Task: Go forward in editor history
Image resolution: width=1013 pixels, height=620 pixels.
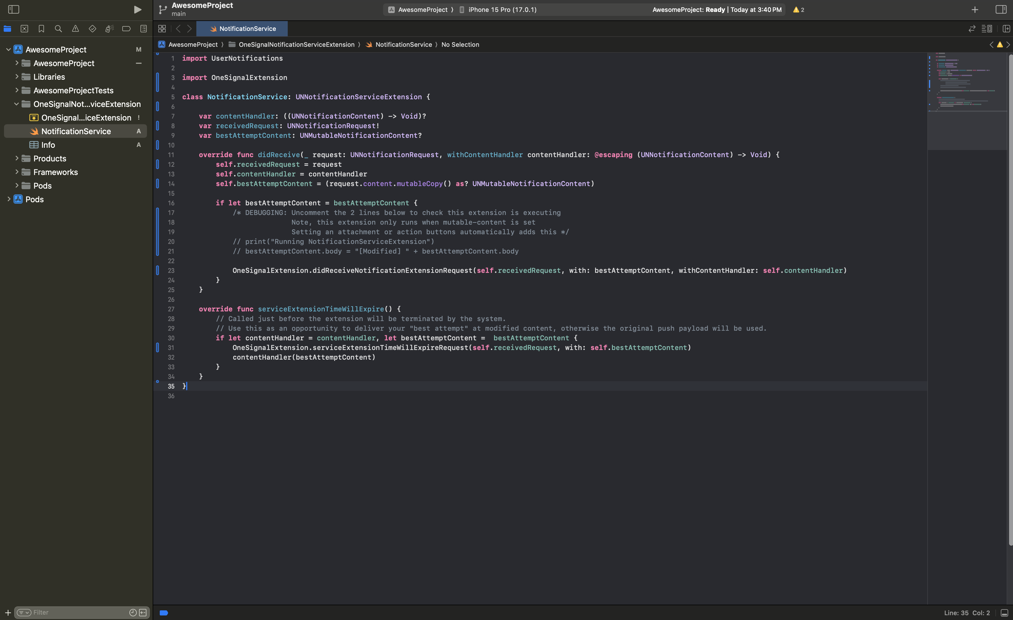Action: 189,29
